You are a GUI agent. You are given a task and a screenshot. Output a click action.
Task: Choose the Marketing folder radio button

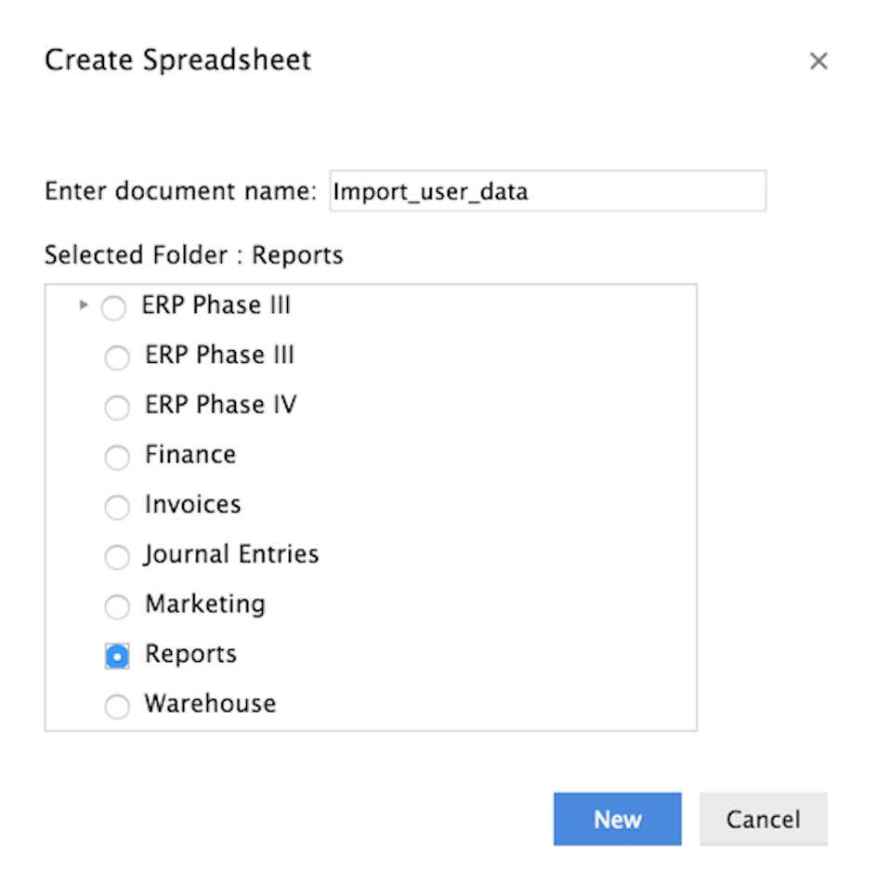[117, 607]
